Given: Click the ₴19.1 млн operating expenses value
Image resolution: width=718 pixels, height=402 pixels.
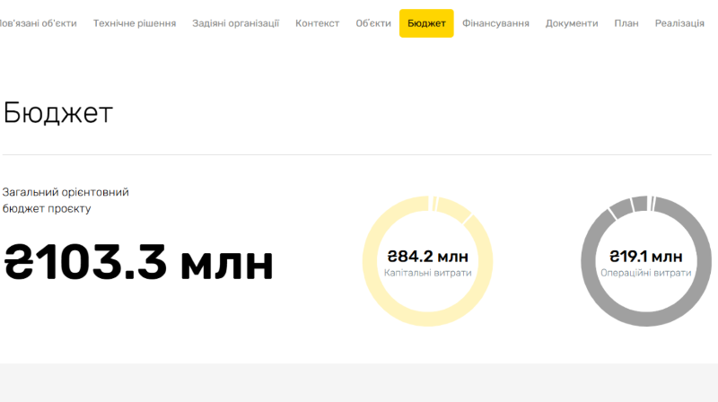Looking at the screenshot, I should [646, 257].
